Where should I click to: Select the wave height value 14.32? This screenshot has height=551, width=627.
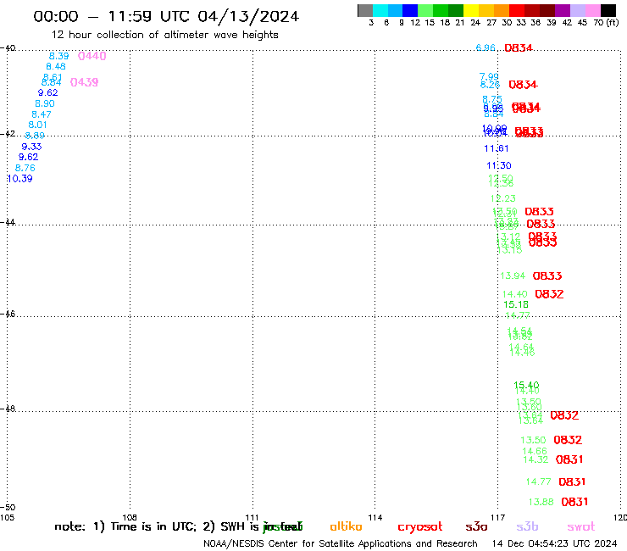tap(535, 459)
